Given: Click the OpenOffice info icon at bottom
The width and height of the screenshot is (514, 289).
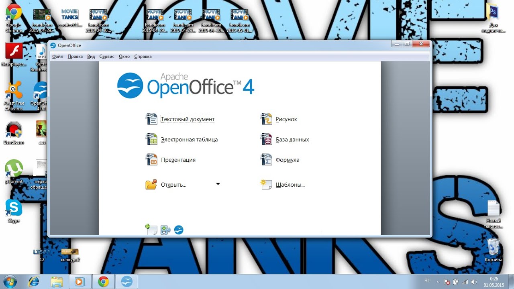Looking at the screenshot, I should click(179, 230).
